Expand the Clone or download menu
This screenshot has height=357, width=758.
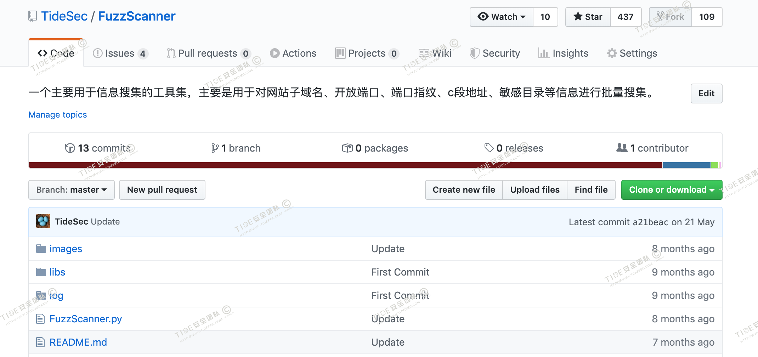click(x=672, y=190)
